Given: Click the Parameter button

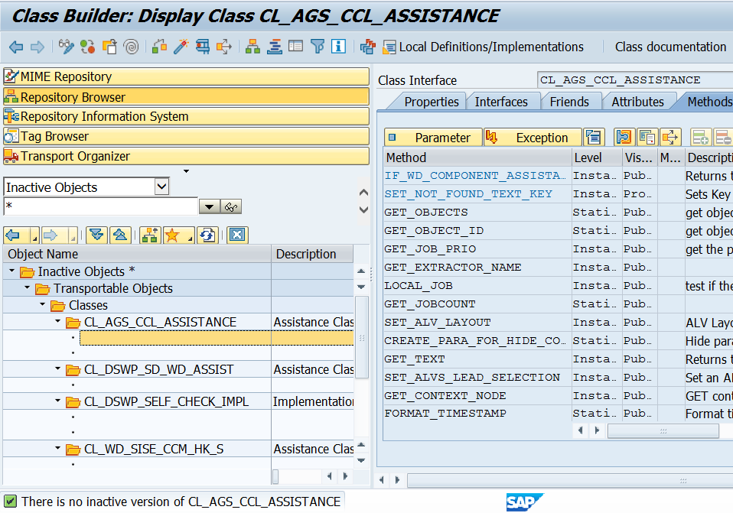Looking at the screenshot, I should pos(433,138).
